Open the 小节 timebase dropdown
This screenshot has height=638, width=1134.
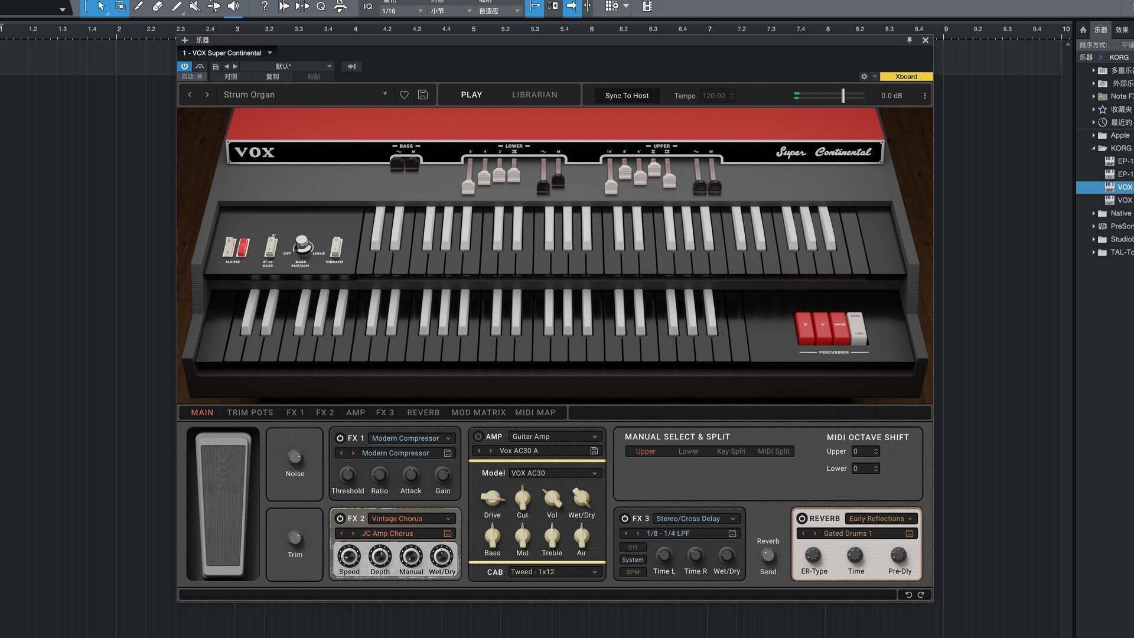451,11
